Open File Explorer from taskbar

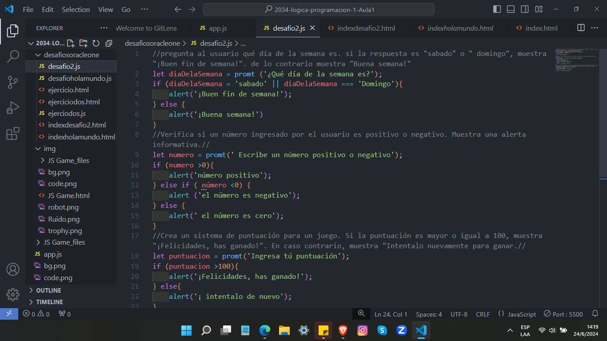click(284, 330)
